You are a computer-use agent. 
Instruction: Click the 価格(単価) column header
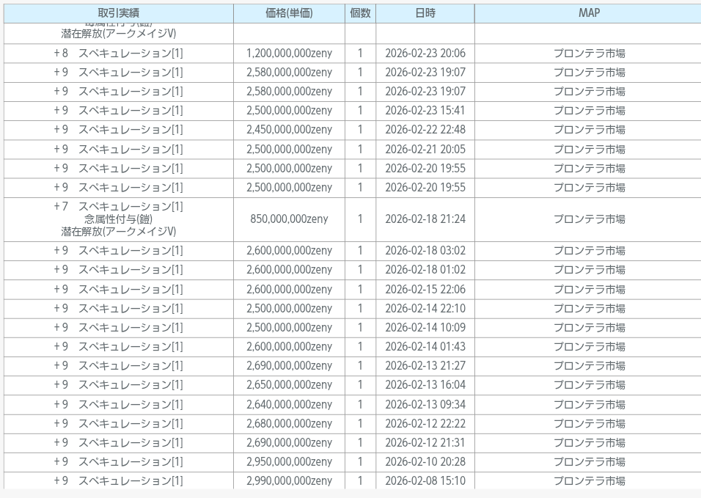[289, 13]
